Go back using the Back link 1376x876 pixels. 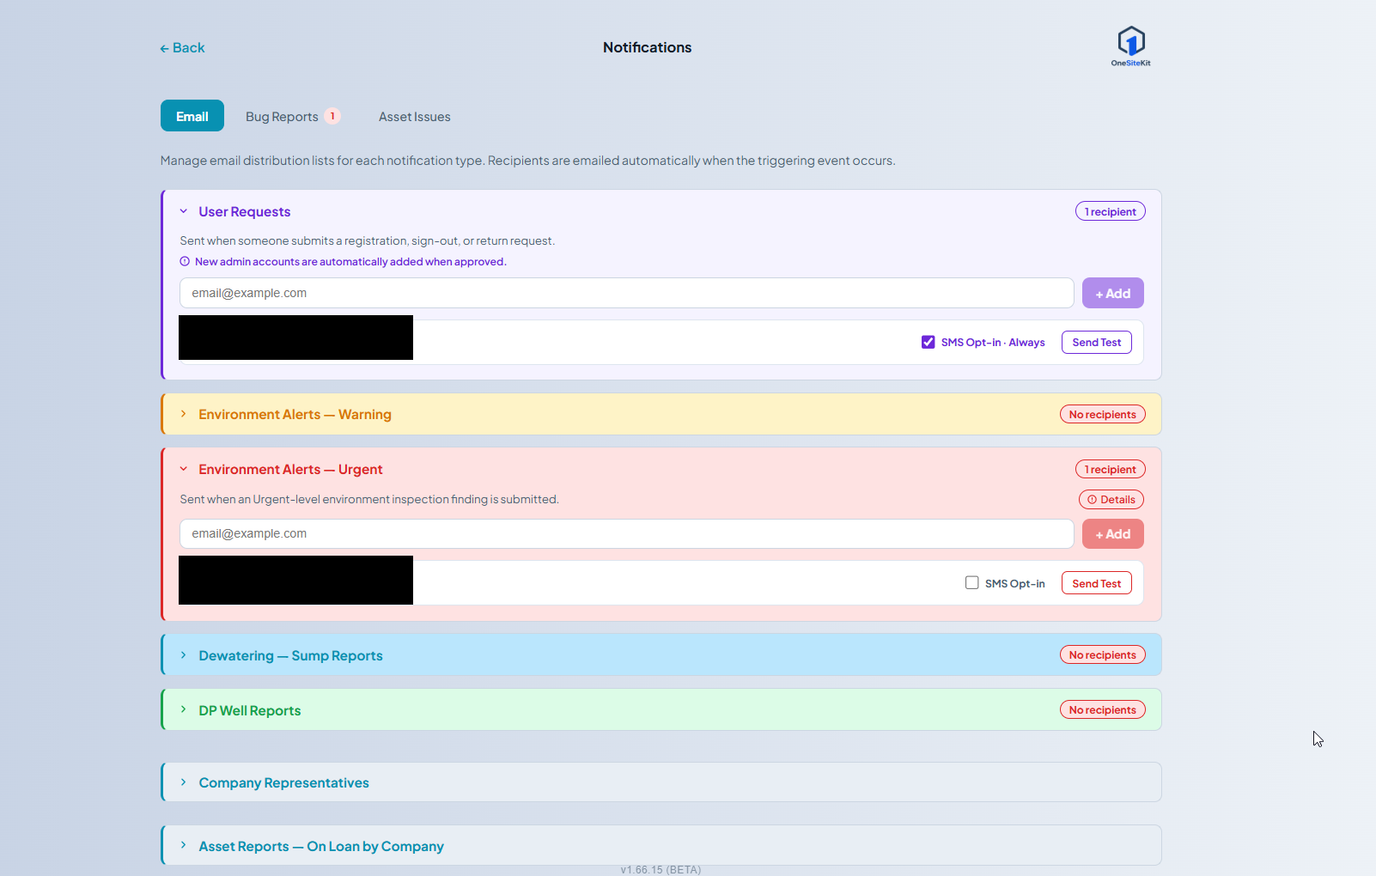click(x=182, y=48)
